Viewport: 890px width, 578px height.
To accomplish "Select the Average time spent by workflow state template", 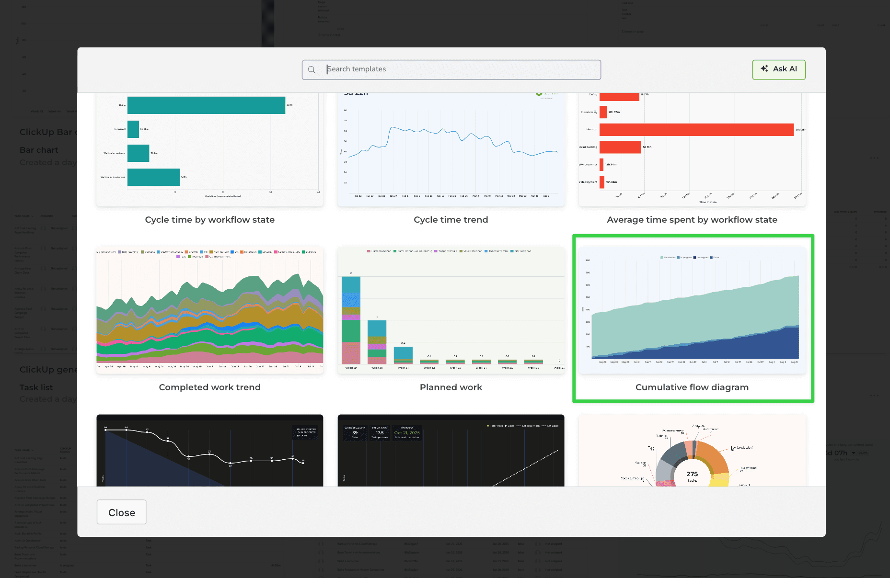I will pos(692,148).
